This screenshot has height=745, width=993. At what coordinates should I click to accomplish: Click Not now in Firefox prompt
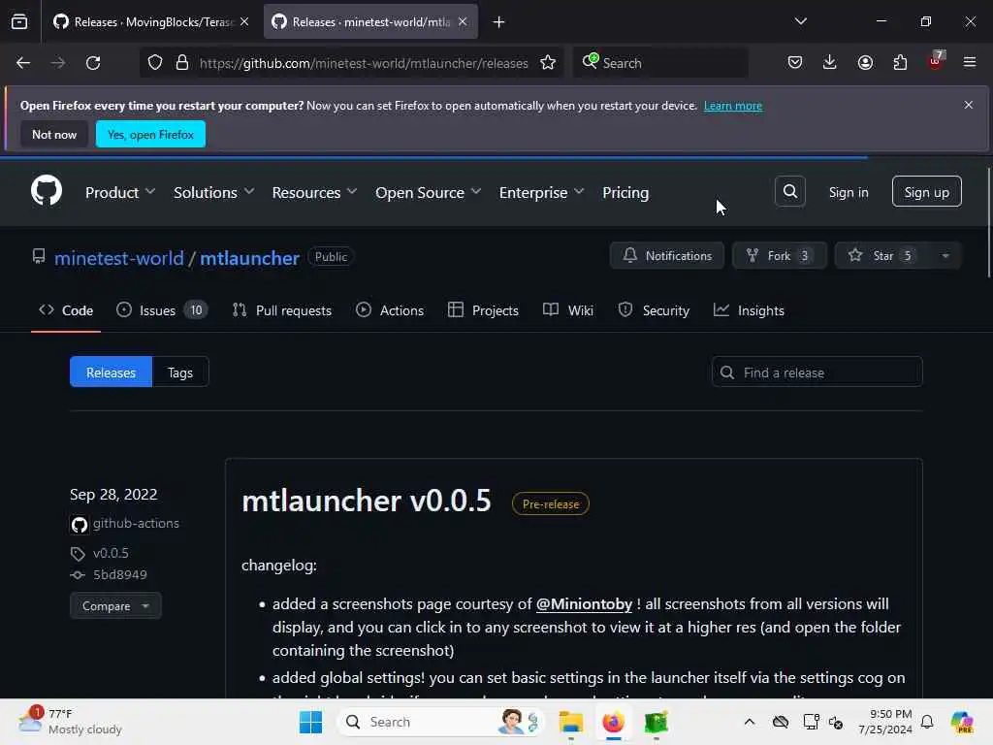coord(54,134)
